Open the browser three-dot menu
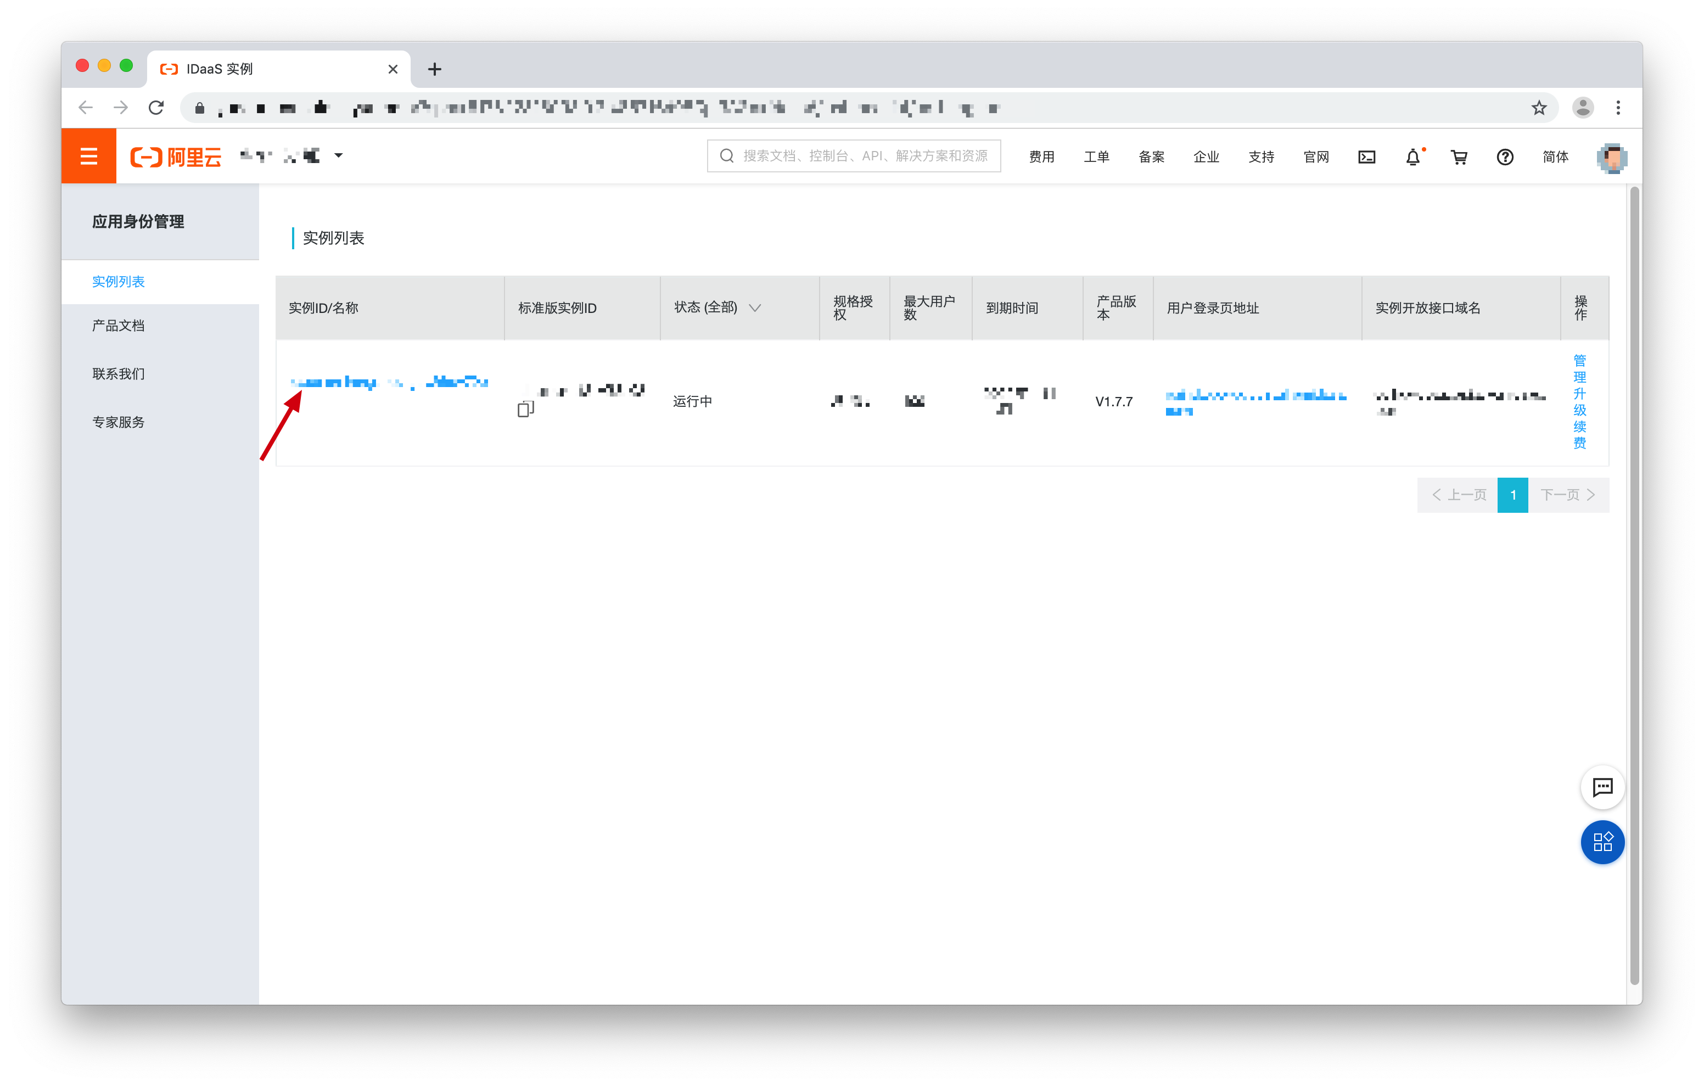This screenshot has width=1704, height=1086. (x=1618, y=108)
